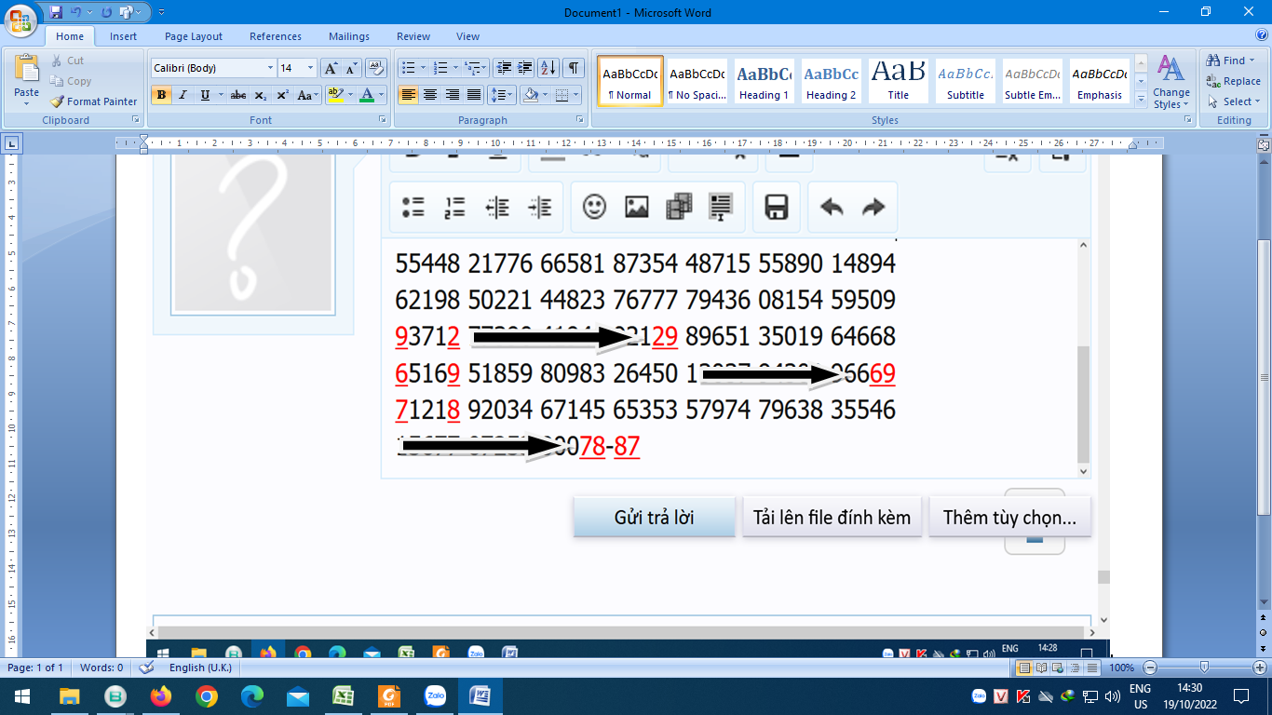Screen dimensions: 1272x715
Task: Open Firefox from the Windows taskbar
Action: coord(161,696)
